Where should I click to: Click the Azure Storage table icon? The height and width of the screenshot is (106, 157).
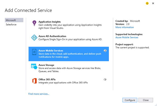[x=34, y=66]
